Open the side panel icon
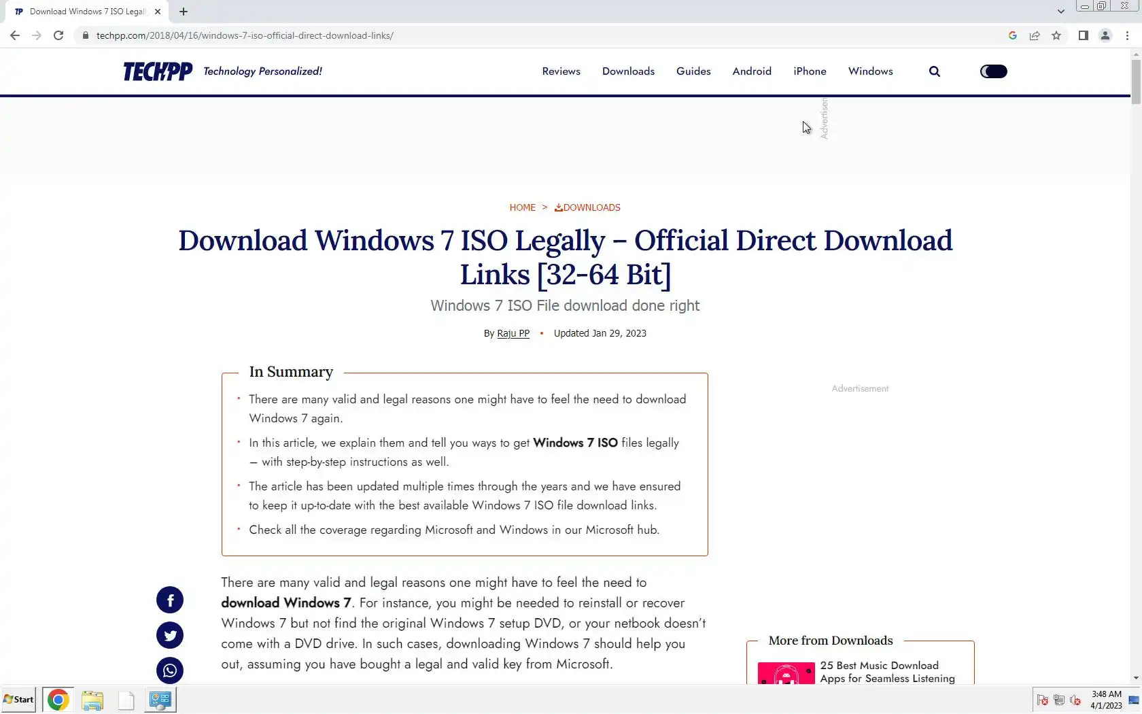The height and width of the screenshot is (714, 1142). [1084, 35]
